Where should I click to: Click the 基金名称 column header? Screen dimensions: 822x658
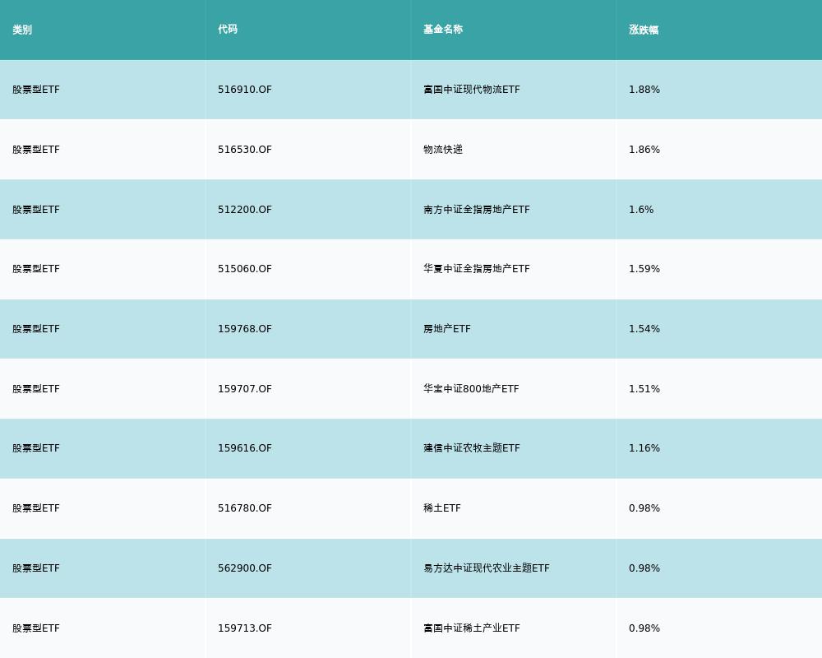click(443, 30)
